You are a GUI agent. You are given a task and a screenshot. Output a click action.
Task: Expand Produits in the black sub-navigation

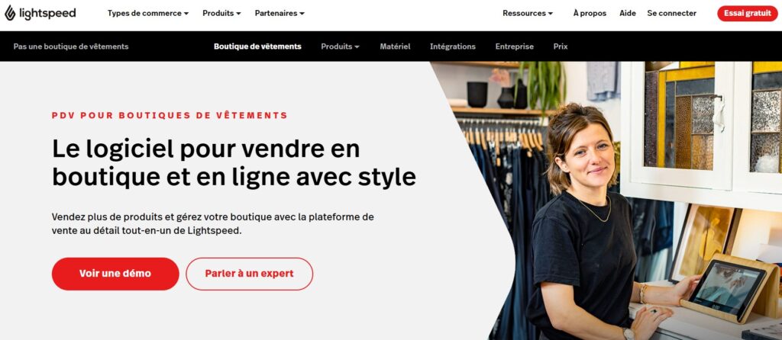340,47
